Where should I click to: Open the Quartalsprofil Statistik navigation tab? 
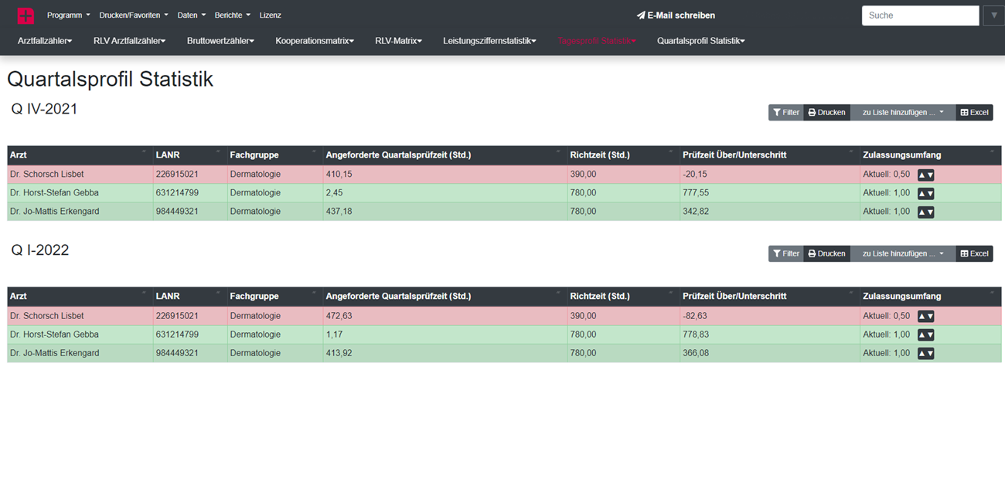[x=700, y=41]
